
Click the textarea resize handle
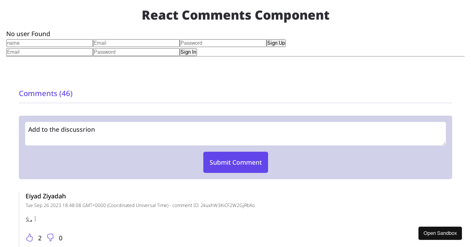point(445,144)
